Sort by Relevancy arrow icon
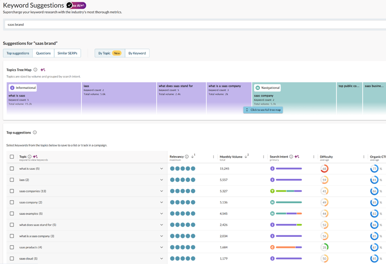 193,156
